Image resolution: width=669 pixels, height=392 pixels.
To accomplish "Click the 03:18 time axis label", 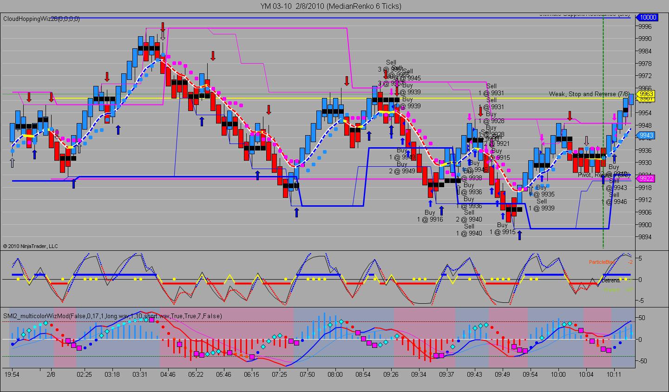I will pos(112,374).
